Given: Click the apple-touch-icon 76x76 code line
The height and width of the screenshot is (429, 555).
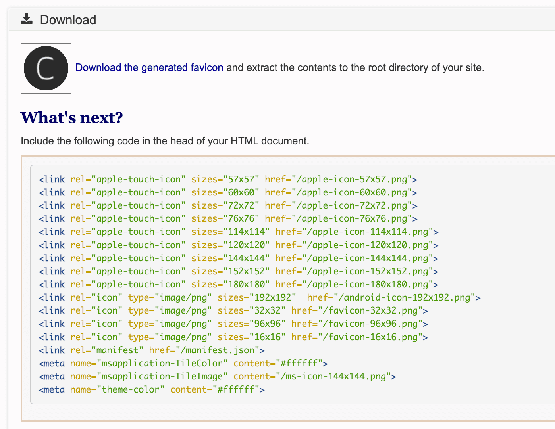Looking at the screenshot, I should 228,218.
